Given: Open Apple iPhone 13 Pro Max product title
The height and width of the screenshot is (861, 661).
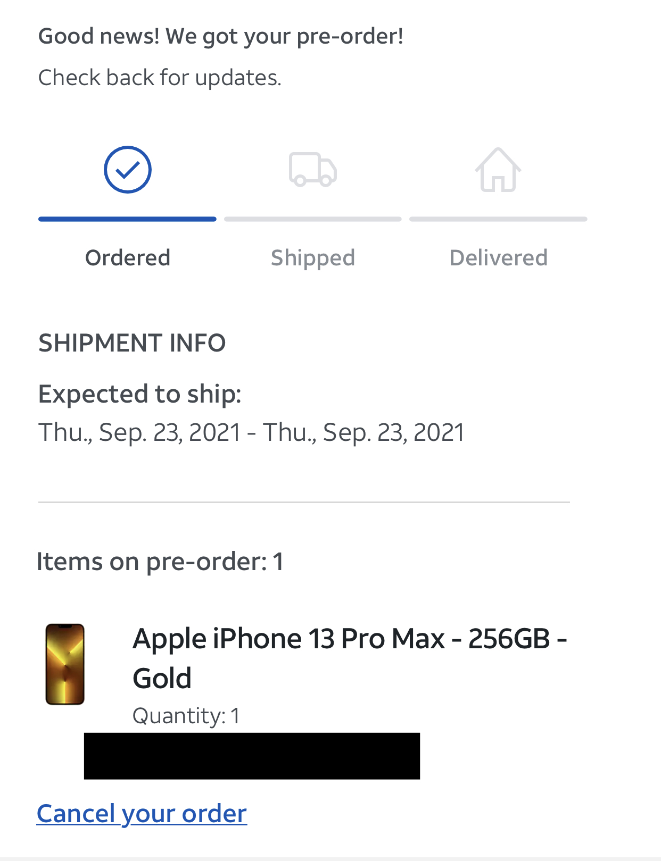Looking at the screenshot, I should click(x=350, y=658).
